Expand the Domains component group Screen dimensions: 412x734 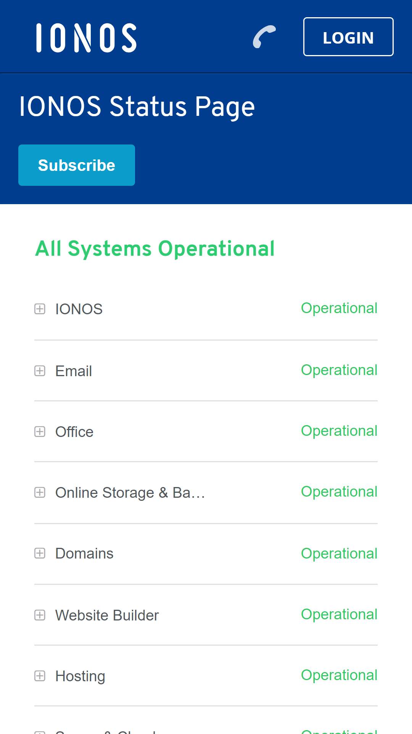point(40,553)
